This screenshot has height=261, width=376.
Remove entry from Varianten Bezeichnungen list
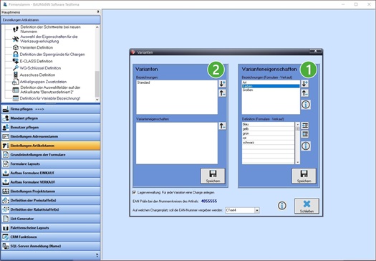tap(222, 93)
